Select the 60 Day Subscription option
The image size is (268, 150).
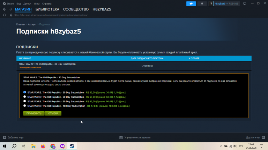pos(25,97)
